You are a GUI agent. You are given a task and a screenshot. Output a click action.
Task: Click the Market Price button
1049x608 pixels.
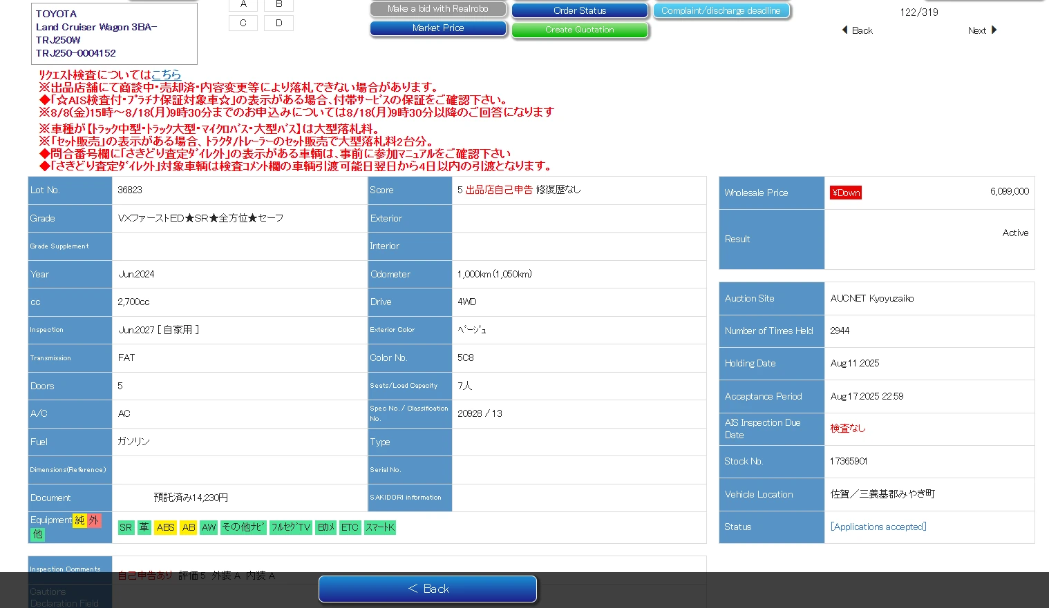point(438,28)
